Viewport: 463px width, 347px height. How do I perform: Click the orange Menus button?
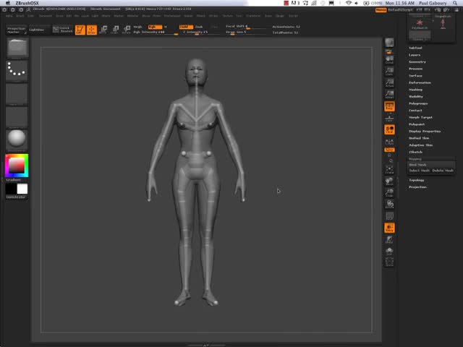[381, 10]
